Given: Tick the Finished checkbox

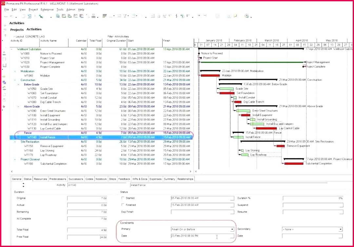Looking at the screenshot, I should coord(123,205).
